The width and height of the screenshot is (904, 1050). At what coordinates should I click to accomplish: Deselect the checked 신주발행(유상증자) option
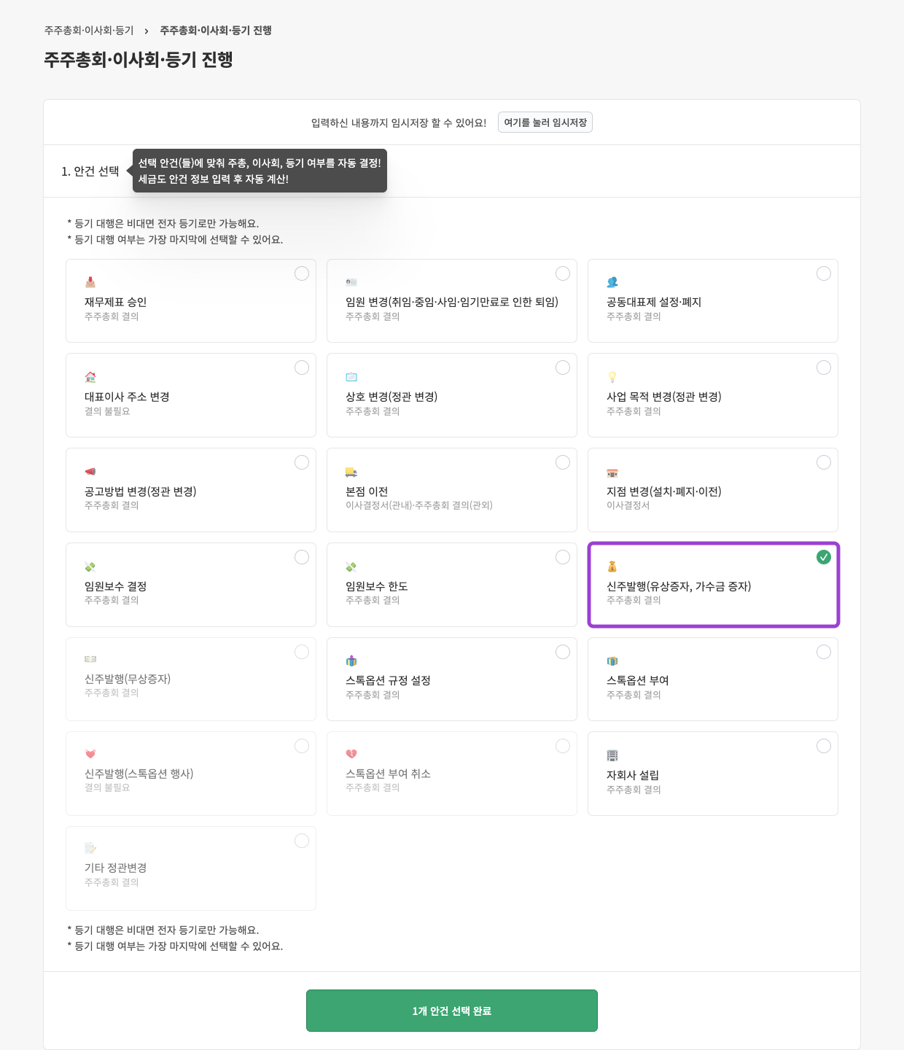tap(824, 557)
